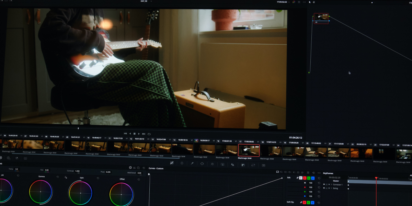
Task: Open the Curves palette icon
Action: click(172, 163)
